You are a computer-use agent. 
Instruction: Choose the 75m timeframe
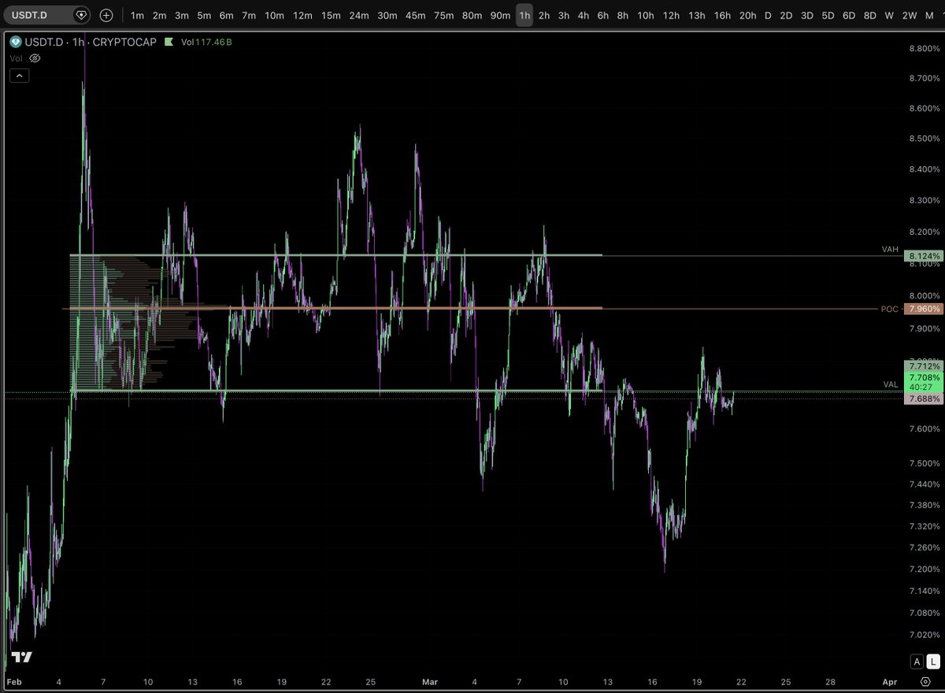click(x=443, y=16)
